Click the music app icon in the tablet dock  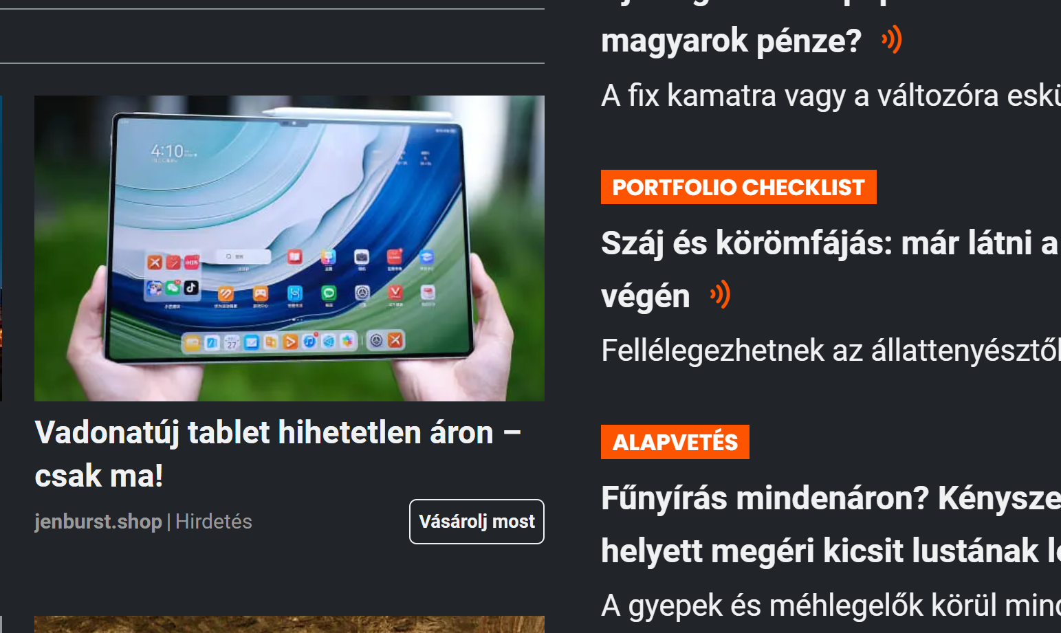point(309,341)
